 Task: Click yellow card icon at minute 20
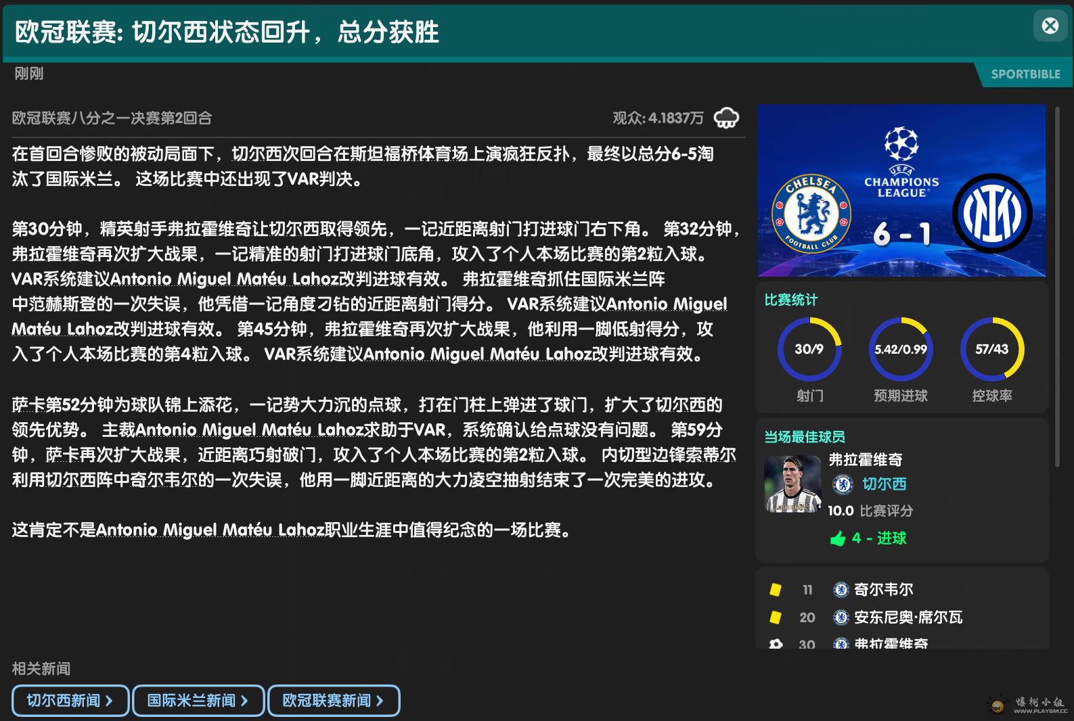click(776, 618)
